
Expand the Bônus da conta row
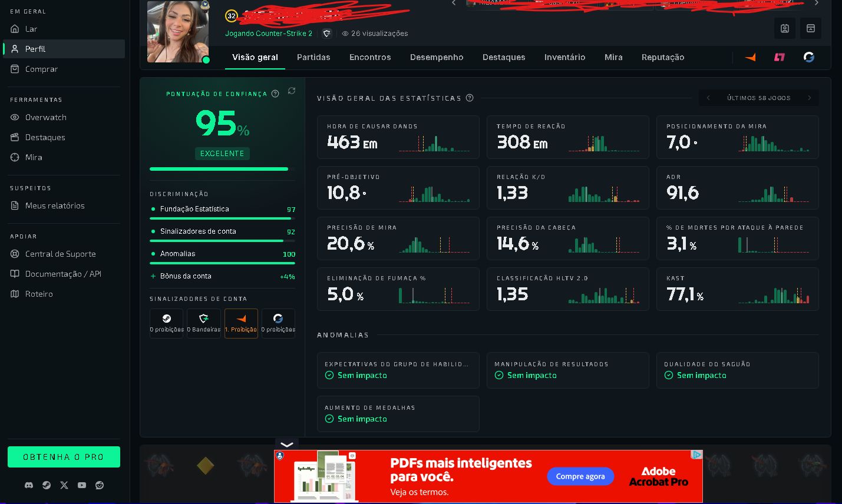(x=223, y=276)
